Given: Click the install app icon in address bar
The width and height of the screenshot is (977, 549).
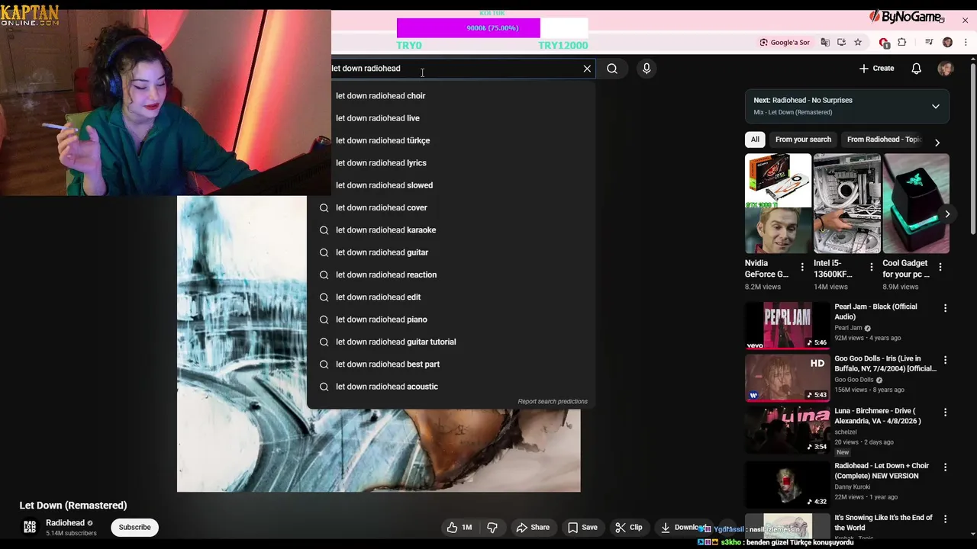Looking at the screenshot, I should (x=841, y=43).
